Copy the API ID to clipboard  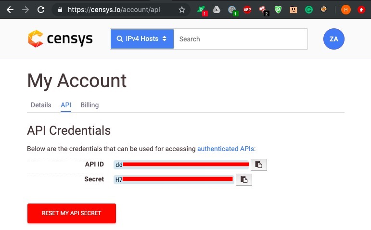[259, 165]
